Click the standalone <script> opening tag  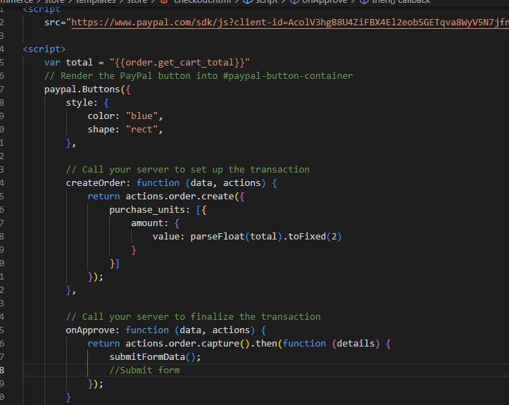[44, 49]
